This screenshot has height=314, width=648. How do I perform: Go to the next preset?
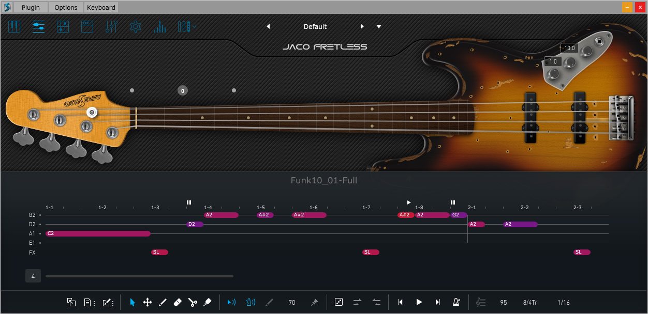[x=362, y=27]
